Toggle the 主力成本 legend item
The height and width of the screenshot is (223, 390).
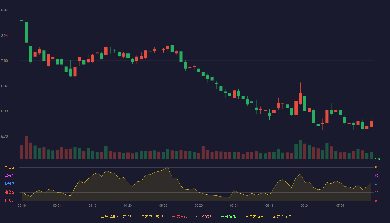(254, 216)
